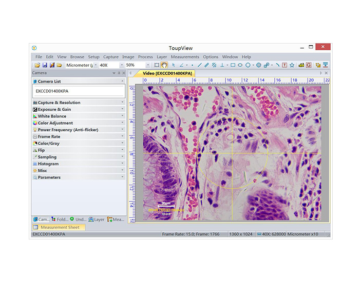Click the rightmost toolbar download-arrow icon
This screenshot has width=361, height=282.
tap(326, 65)
